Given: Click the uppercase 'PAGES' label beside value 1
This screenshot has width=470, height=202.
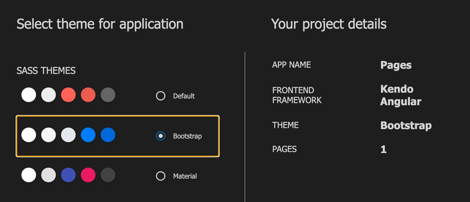Looking at the screenshot, I should [x=284, y=149].
